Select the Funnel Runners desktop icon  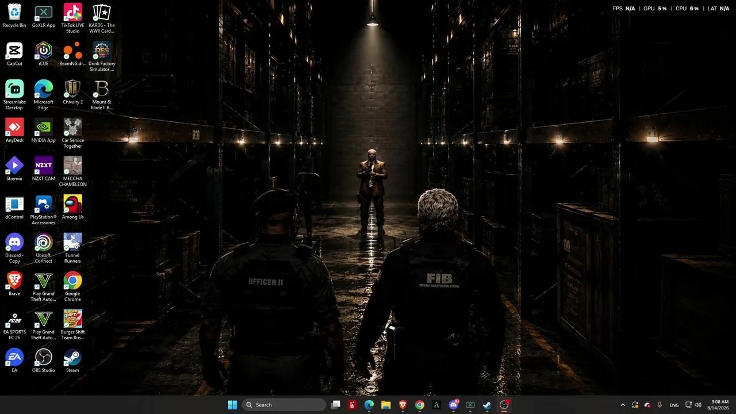(72, 249)
